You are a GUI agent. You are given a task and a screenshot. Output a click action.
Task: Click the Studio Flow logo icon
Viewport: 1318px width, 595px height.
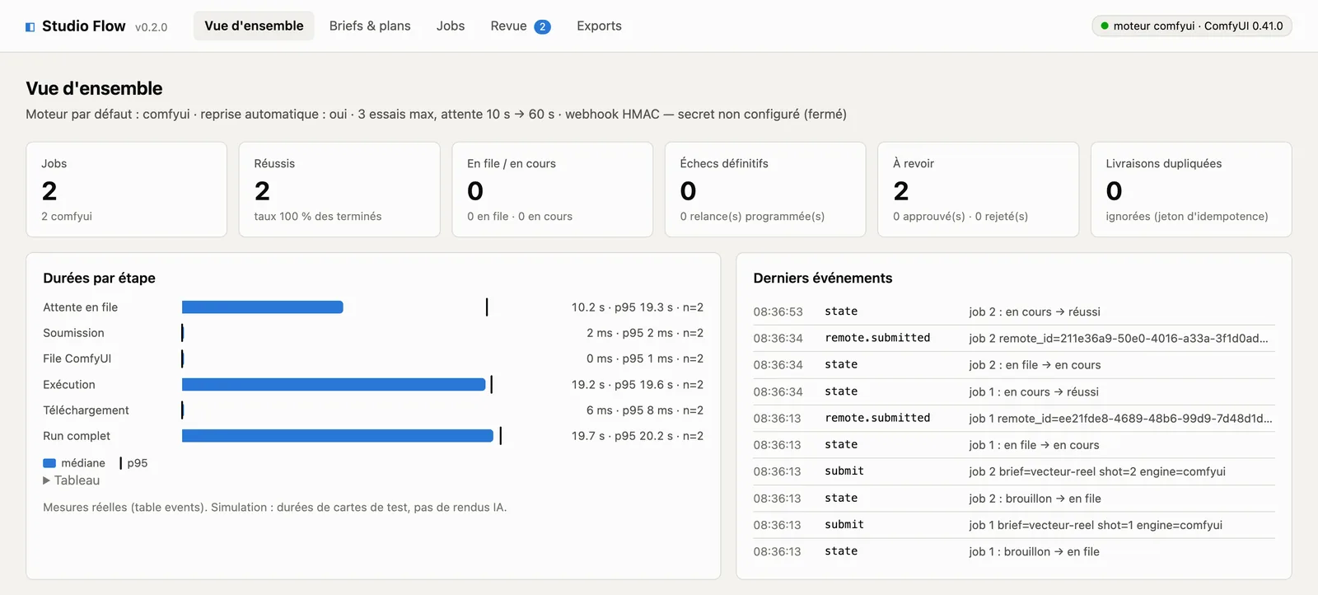30,27
